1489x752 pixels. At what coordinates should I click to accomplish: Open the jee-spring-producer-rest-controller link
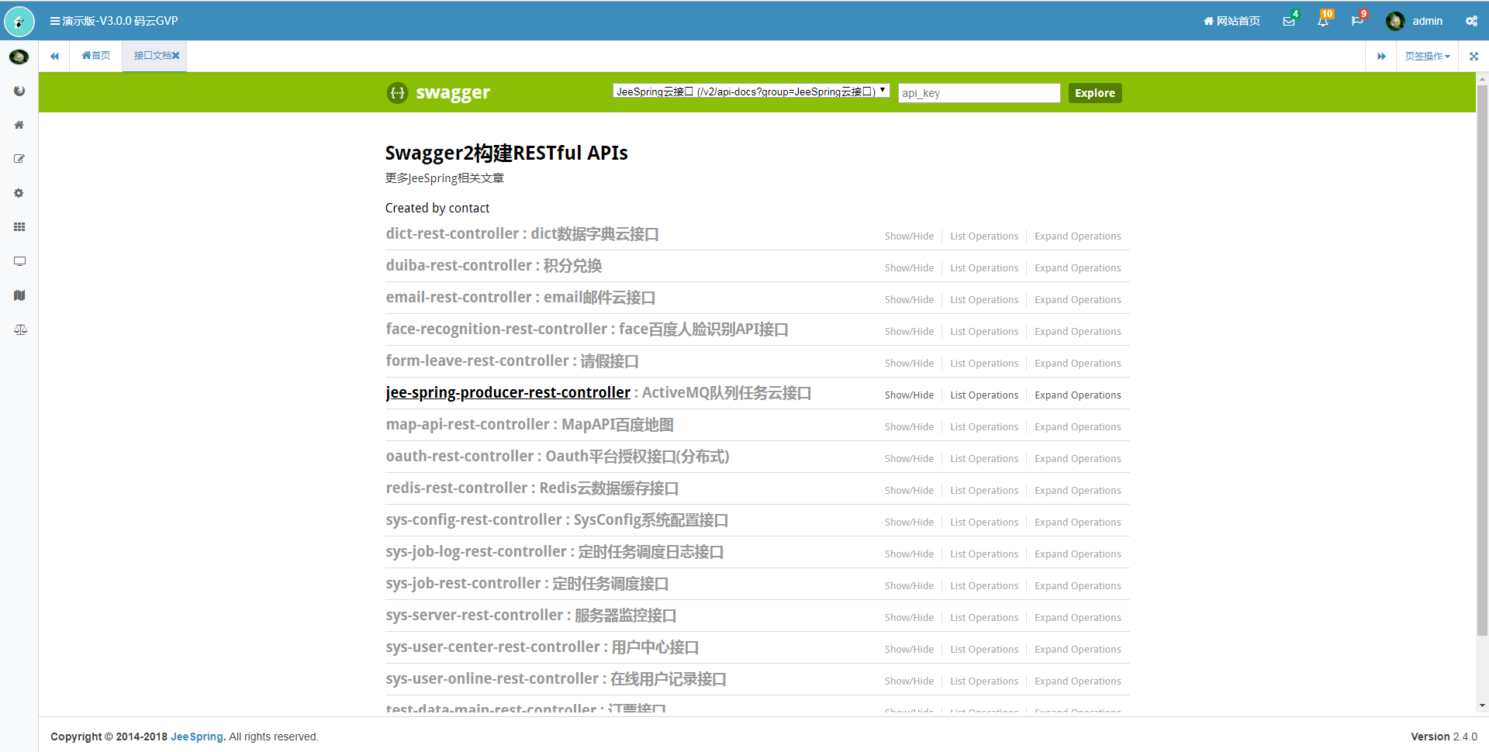[x=508, y=393]
